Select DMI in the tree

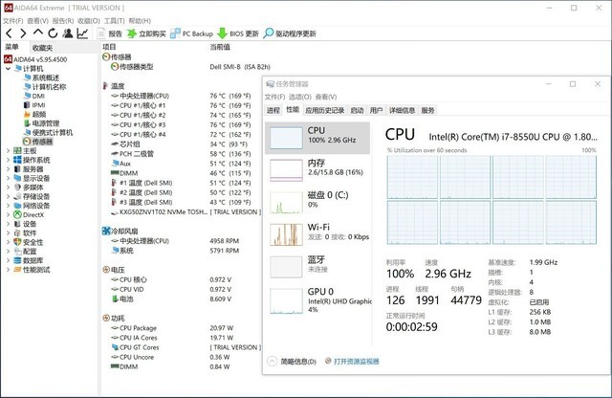coord(34,96)
